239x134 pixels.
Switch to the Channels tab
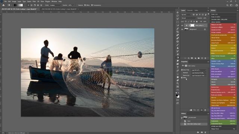190,10
